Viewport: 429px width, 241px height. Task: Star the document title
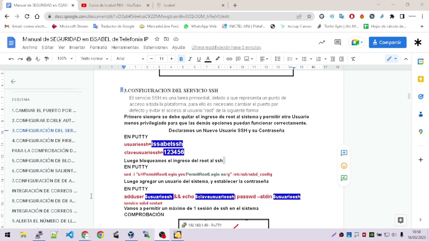(157, 39)
